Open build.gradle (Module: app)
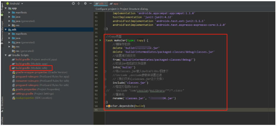278x127 pixels. coord(30,64)
